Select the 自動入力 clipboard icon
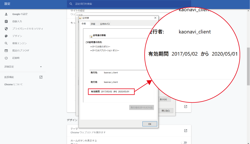This screenshot has height=144, width=250. pyautogui.click(x=6, y=21)
